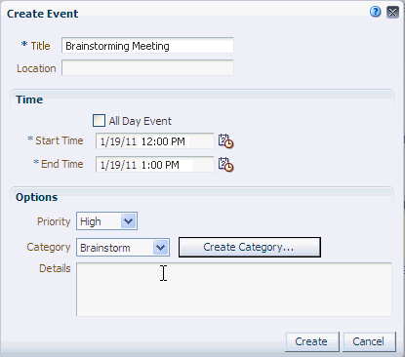Click the Time section header
The height and width of the screenshot is (357, 405).
click(x=29, y=99)
